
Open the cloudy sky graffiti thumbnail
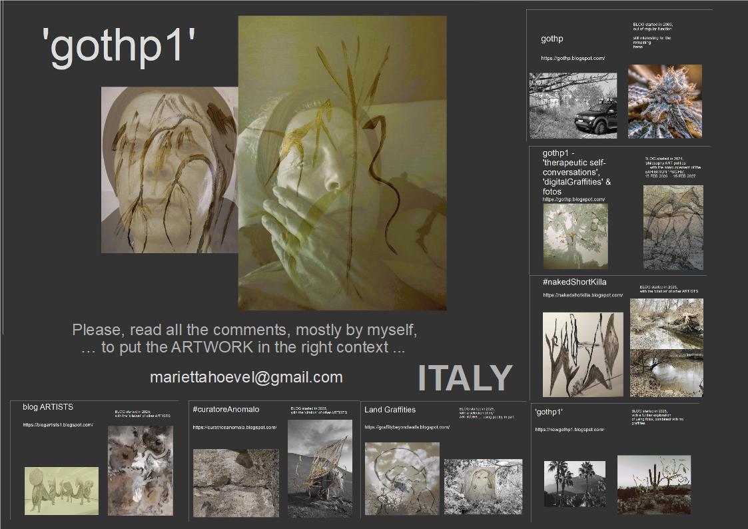pyautogui.click(x=402, y=478)
